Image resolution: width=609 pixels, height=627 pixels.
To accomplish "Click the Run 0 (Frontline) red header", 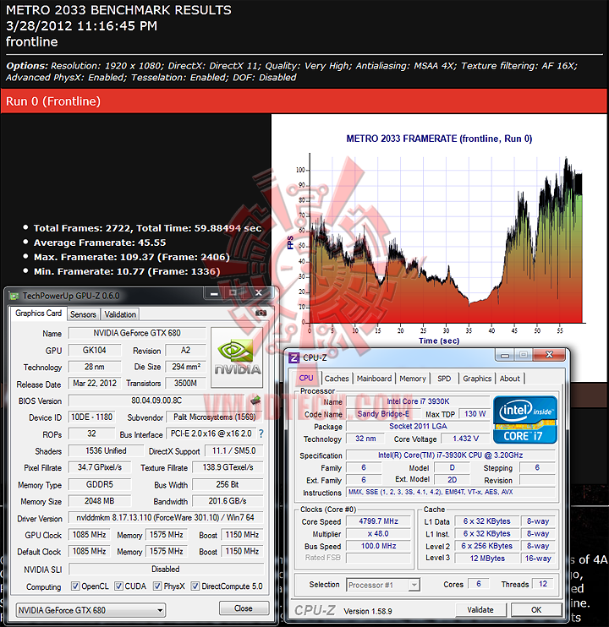I will pyautogui.click(x=304, y=101).
